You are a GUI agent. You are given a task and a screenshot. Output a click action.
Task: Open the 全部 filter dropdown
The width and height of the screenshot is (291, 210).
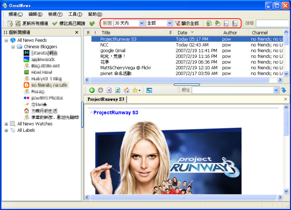point(170,23)
